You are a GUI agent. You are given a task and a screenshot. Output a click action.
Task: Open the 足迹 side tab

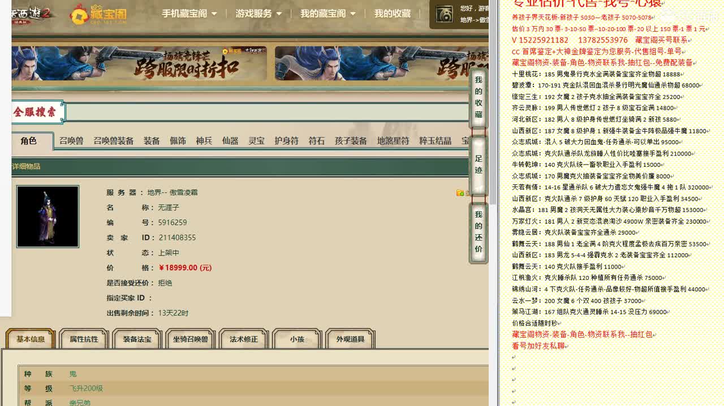(x=479, y=166)
